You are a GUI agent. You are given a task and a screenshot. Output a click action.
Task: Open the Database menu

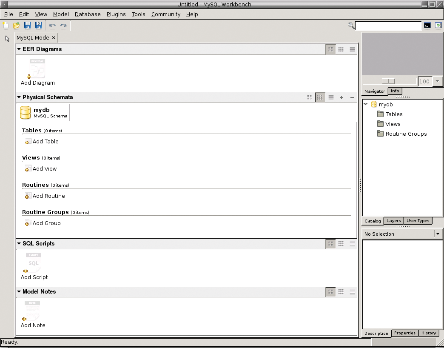point(88,14)
